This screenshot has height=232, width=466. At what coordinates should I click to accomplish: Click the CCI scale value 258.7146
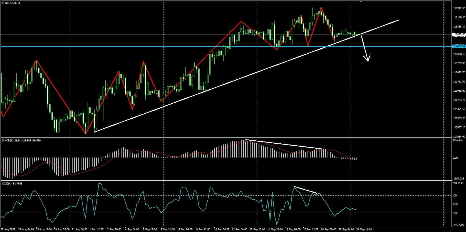[458, 183]
